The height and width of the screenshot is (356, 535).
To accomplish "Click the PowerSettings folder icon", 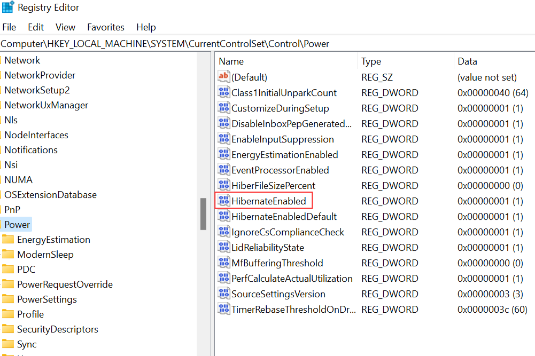I will (8, 299).
